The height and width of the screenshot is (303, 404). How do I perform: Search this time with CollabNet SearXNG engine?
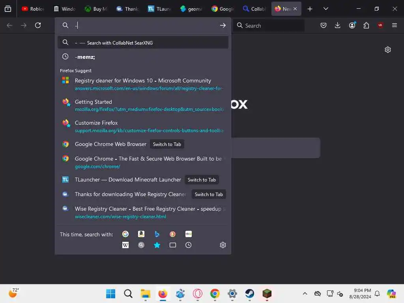pyautogui.click(x=141, y=245)
